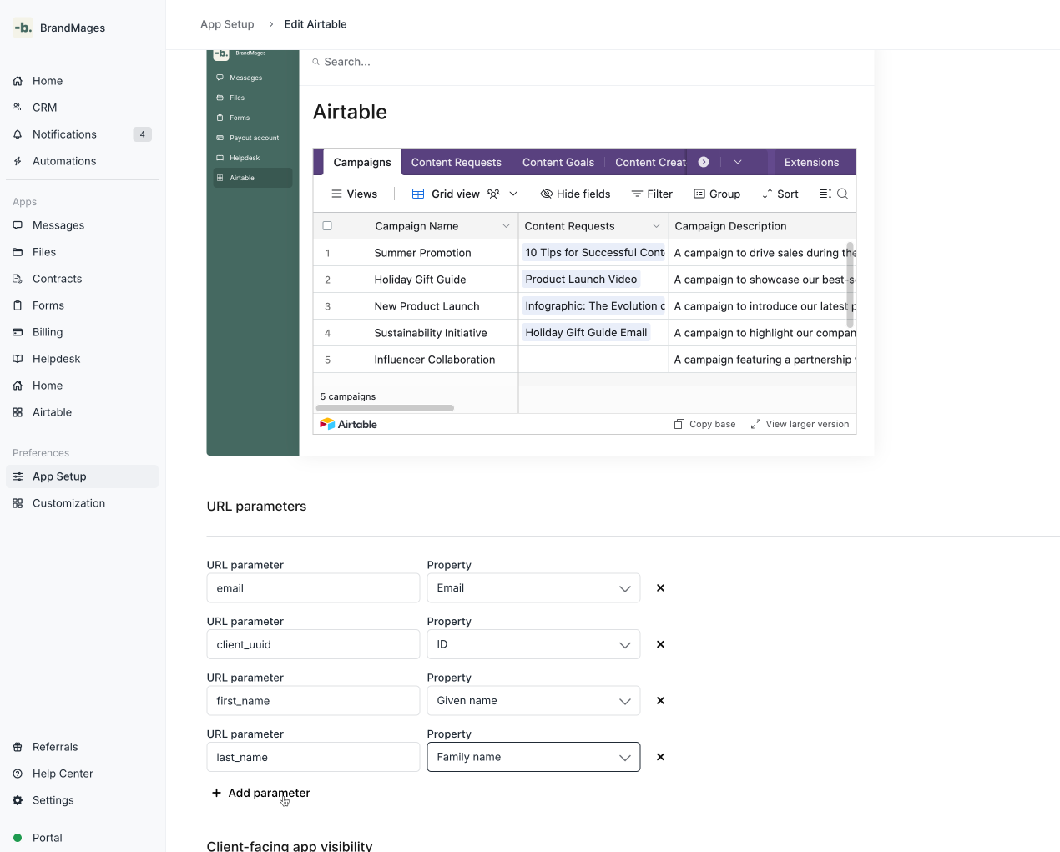Click the horizontal scrollbar under 5 campaigns
The height and width of the screenshot is (852, 1060).
(x=385, y=408)
